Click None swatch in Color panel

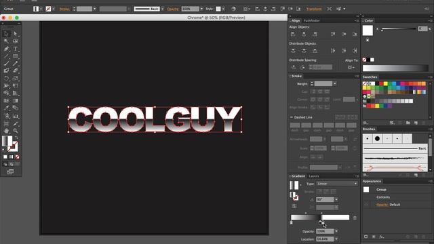tap(365, 60)
